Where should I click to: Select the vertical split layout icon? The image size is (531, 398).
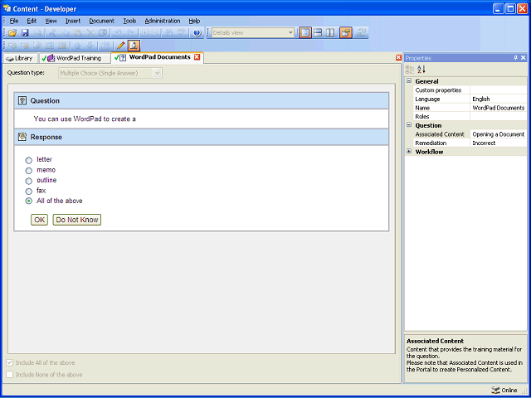[330, 33]
